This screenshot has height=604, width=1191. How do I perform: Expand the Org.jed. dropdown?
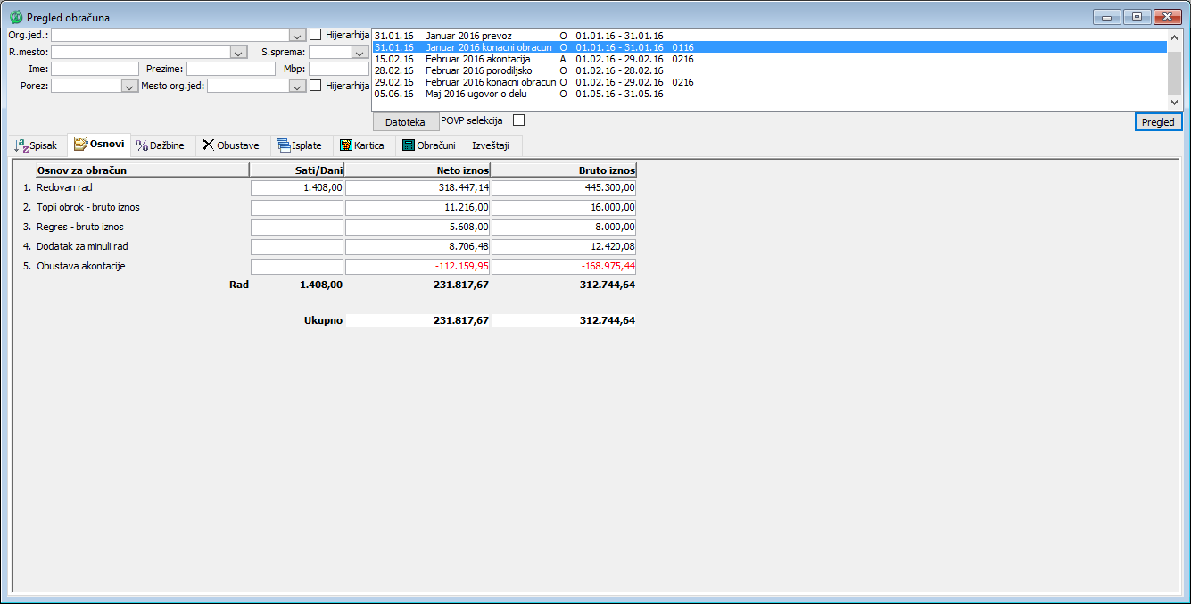(x=297, y=35)
